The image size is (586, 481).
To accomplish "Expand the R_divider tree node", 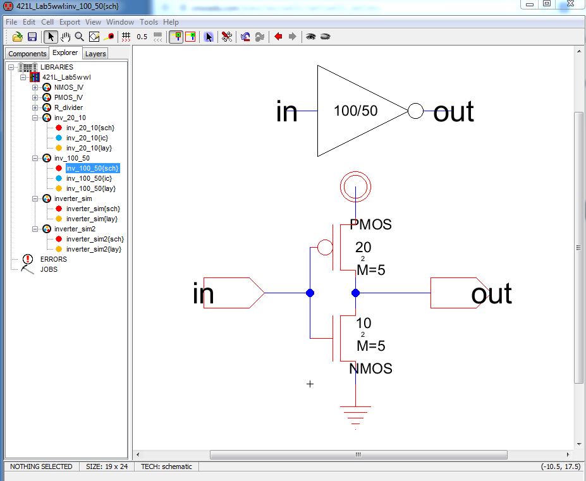I will tap(35, 107).
